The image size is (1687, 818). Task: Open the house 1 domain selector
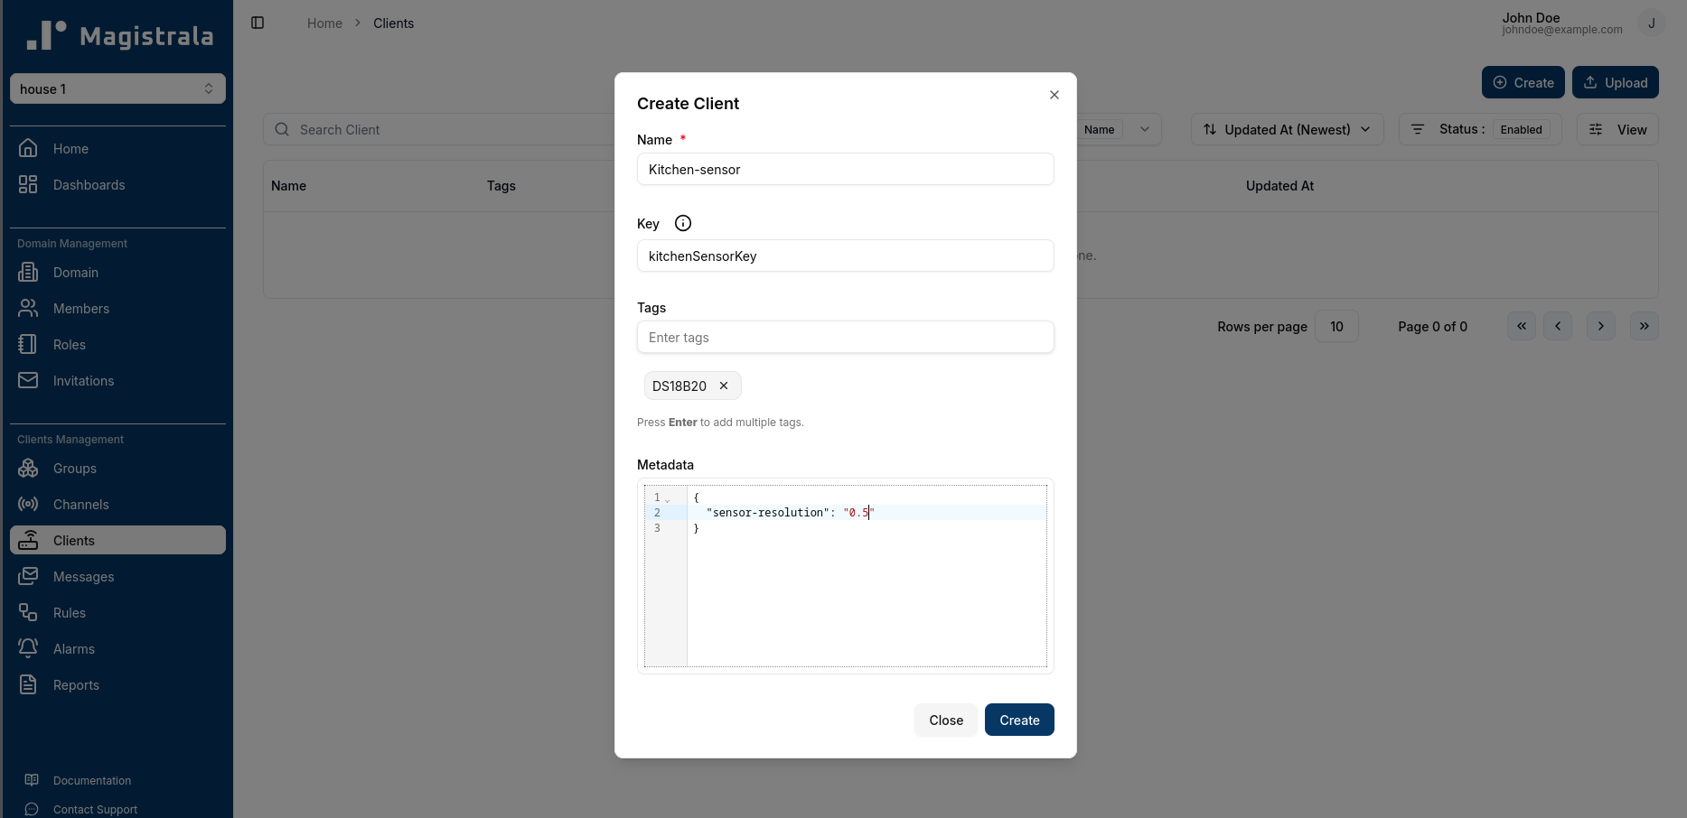point(117,88)
